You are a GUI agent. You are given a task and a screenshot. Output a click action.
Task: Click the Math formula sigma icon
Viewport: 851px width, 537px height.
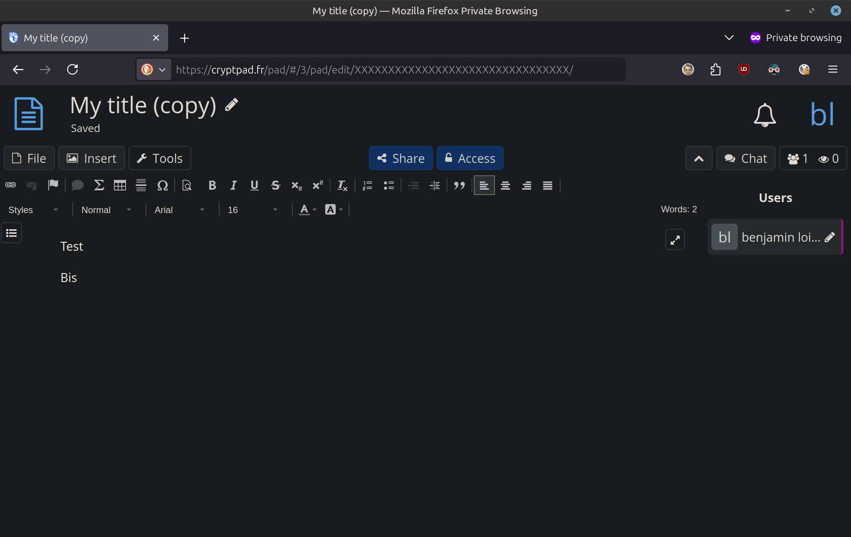[99, 186]
